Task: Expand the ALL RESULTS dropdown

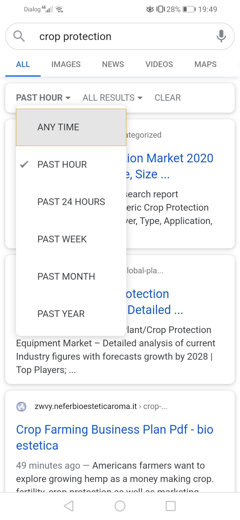Action: (112, 98)
